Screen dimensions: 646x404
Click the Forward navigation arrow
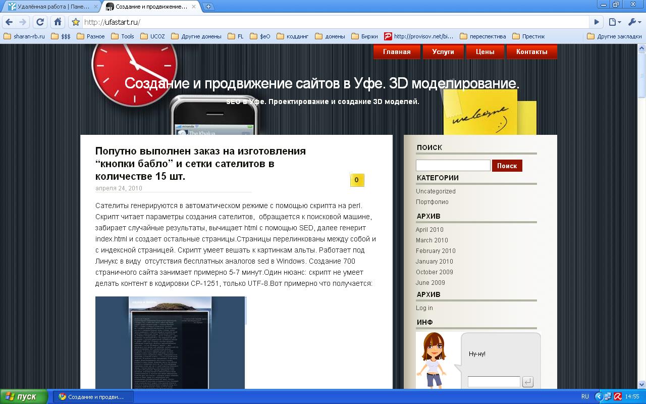(23, 22)
